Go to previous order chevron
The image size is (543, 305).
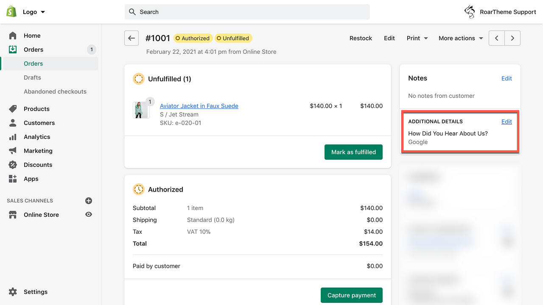point(497,38)
